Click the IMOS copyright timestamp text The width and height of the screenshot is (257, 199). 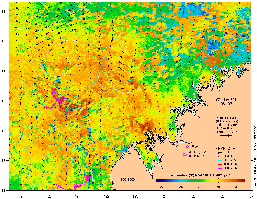point(255,155)
